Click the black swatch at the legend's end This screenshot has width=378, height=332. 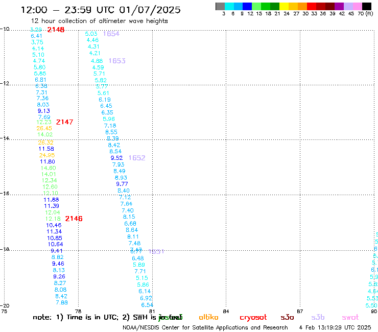(367, 6)
